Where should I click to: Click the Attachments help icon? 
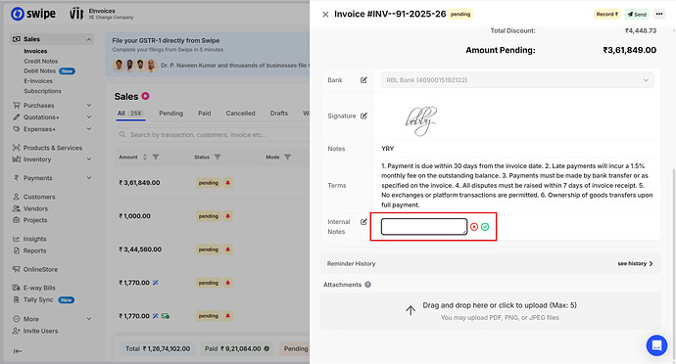[367, 285]
